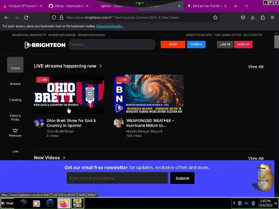This screenshot has width=279, height=209.
Task: Close the Windows XP Horror Edition tab
Action: point(41,6)
